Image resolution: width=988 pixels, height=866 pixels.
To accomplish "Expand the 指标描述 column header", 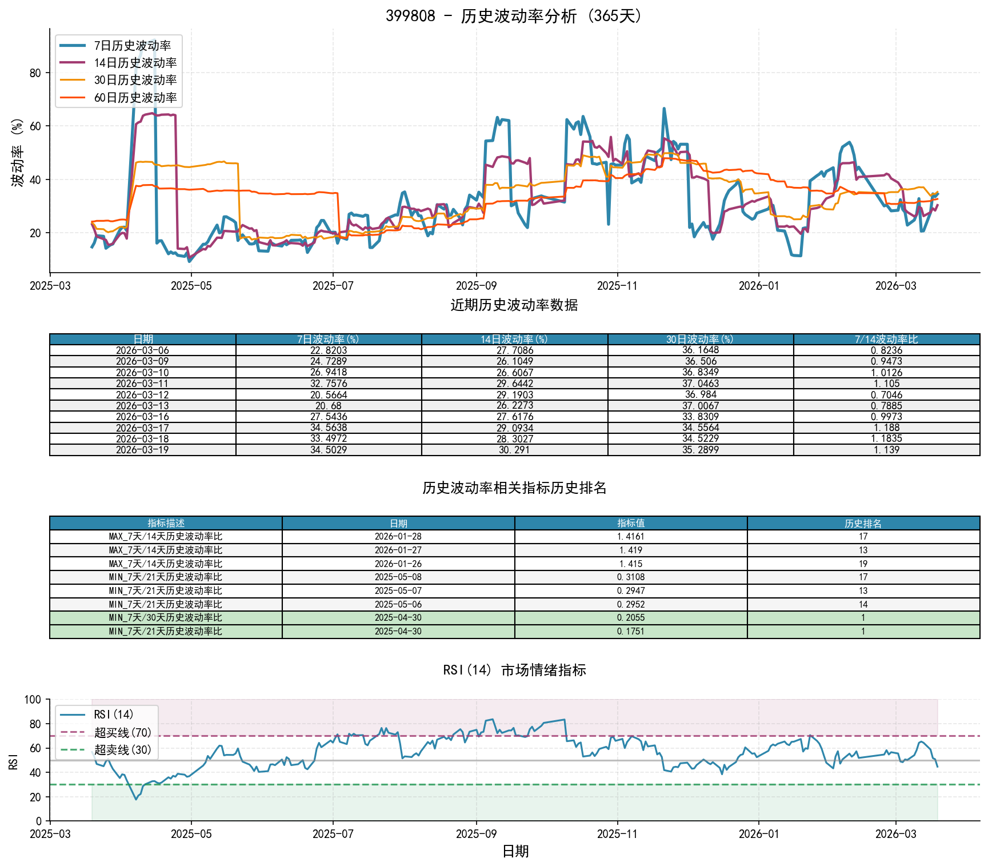I will pos(166,522).
